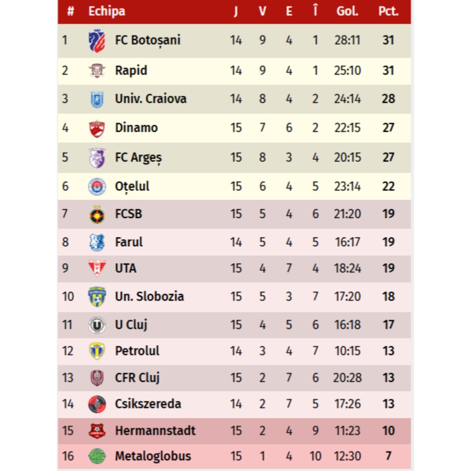Click the Echipa column header
The width and height of the screenshot is (471, 471).
coord(107,11)
